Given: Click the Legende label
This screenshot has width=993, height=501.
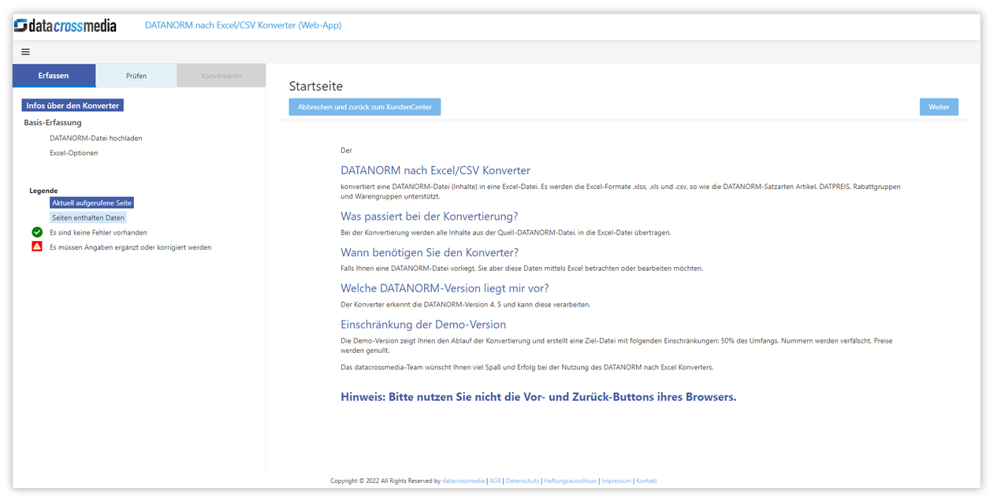Looking at the screenshot, I should click(x=43, y=191).
